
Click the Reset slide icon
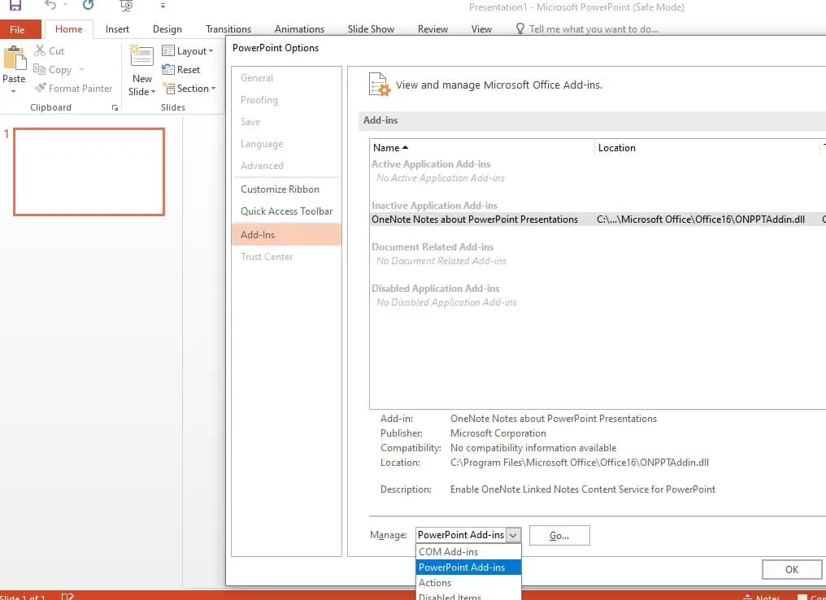click(x=169, y=70)
